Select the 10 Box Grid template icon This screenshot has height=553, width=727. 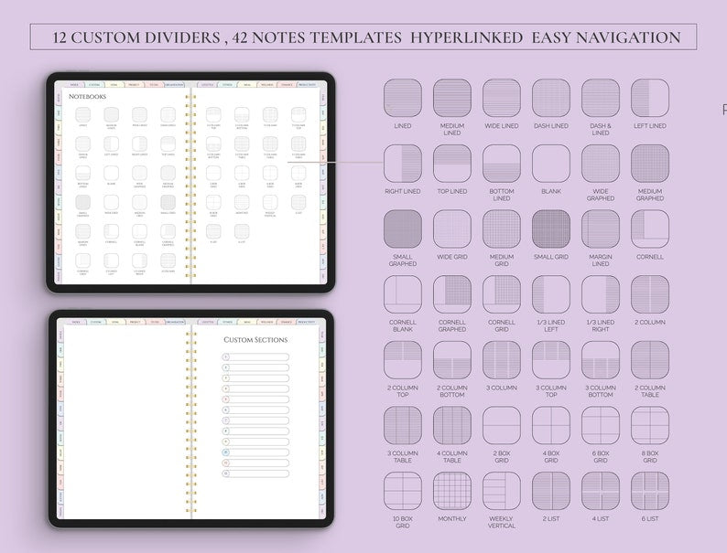403,491
